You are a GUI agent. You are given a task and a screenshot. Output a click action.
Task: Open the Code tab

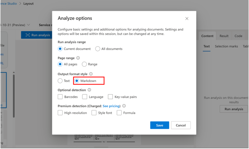pos(238,36)
